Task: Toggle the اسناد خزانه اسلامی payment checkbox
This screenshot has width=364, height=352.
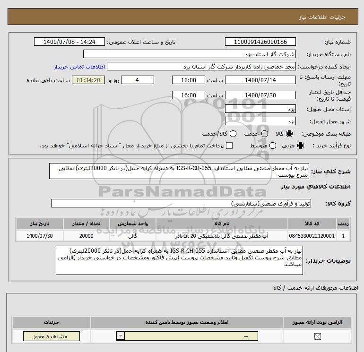Action: (x=229, y=146)
